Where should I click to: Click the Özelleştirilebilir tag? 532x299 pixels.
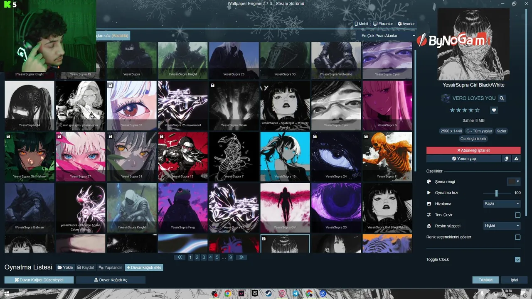coord(473,138)
